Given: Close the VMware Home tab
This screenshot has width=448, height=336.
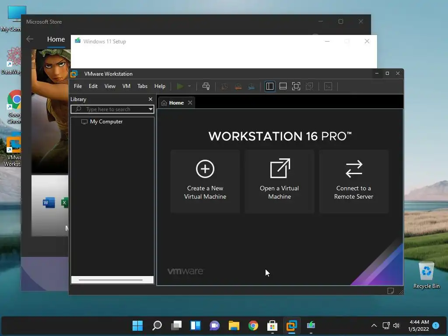Looking at the screenshot, I should coord(190,102).
